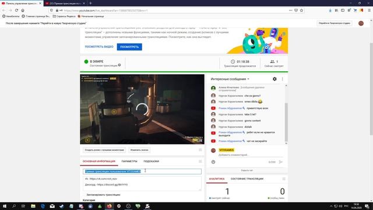
Task: Open the 'ПОСМОТРЕТЬ ВИДЕО' link
Action: pyautogui.click(x=99, y=47)
